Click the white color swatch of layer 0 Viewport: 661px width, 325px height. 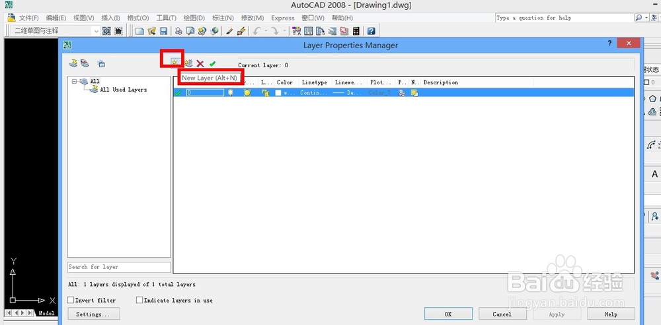(x=278, y=93)
